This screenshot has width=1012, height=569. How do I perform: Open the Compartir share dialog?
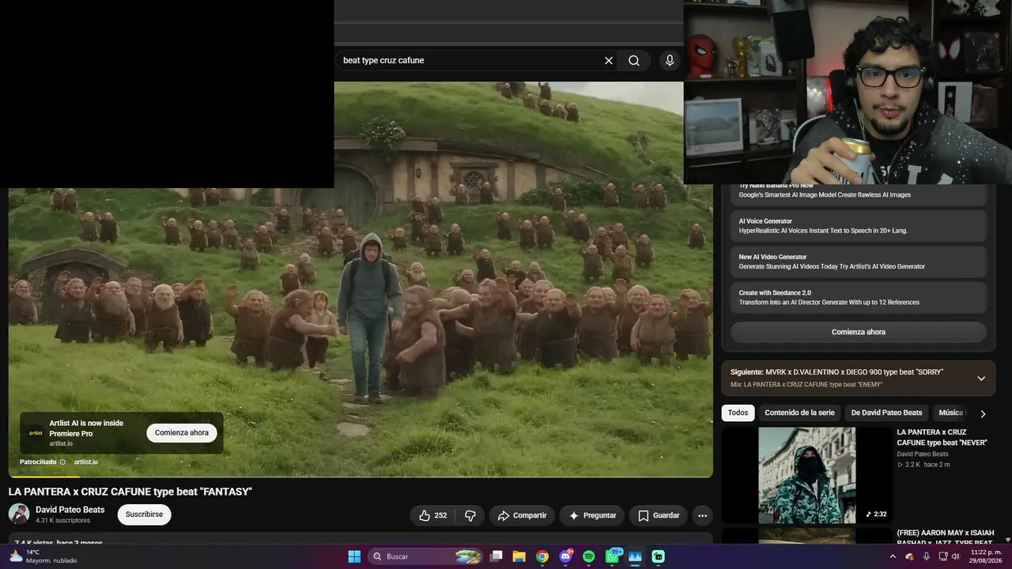[522, 515]
